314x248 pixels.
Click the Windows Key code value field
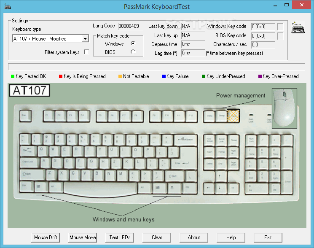click(x=263, y=27)
